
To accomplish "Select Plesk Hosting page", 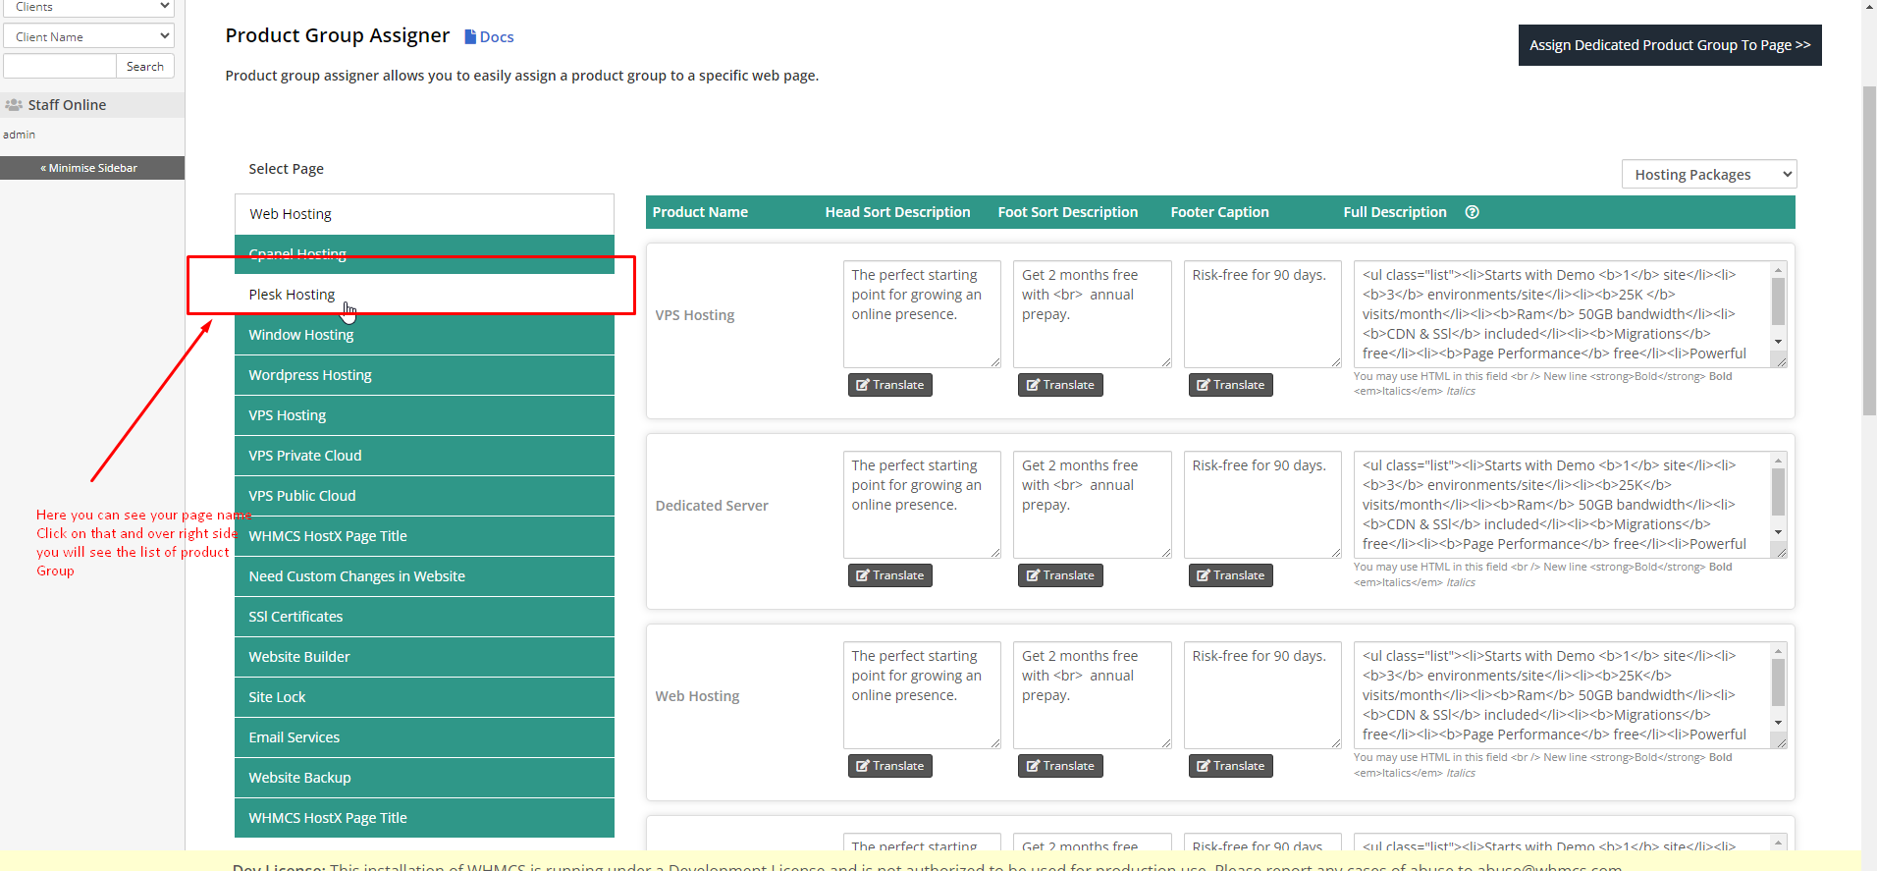I will click(292, 295).
